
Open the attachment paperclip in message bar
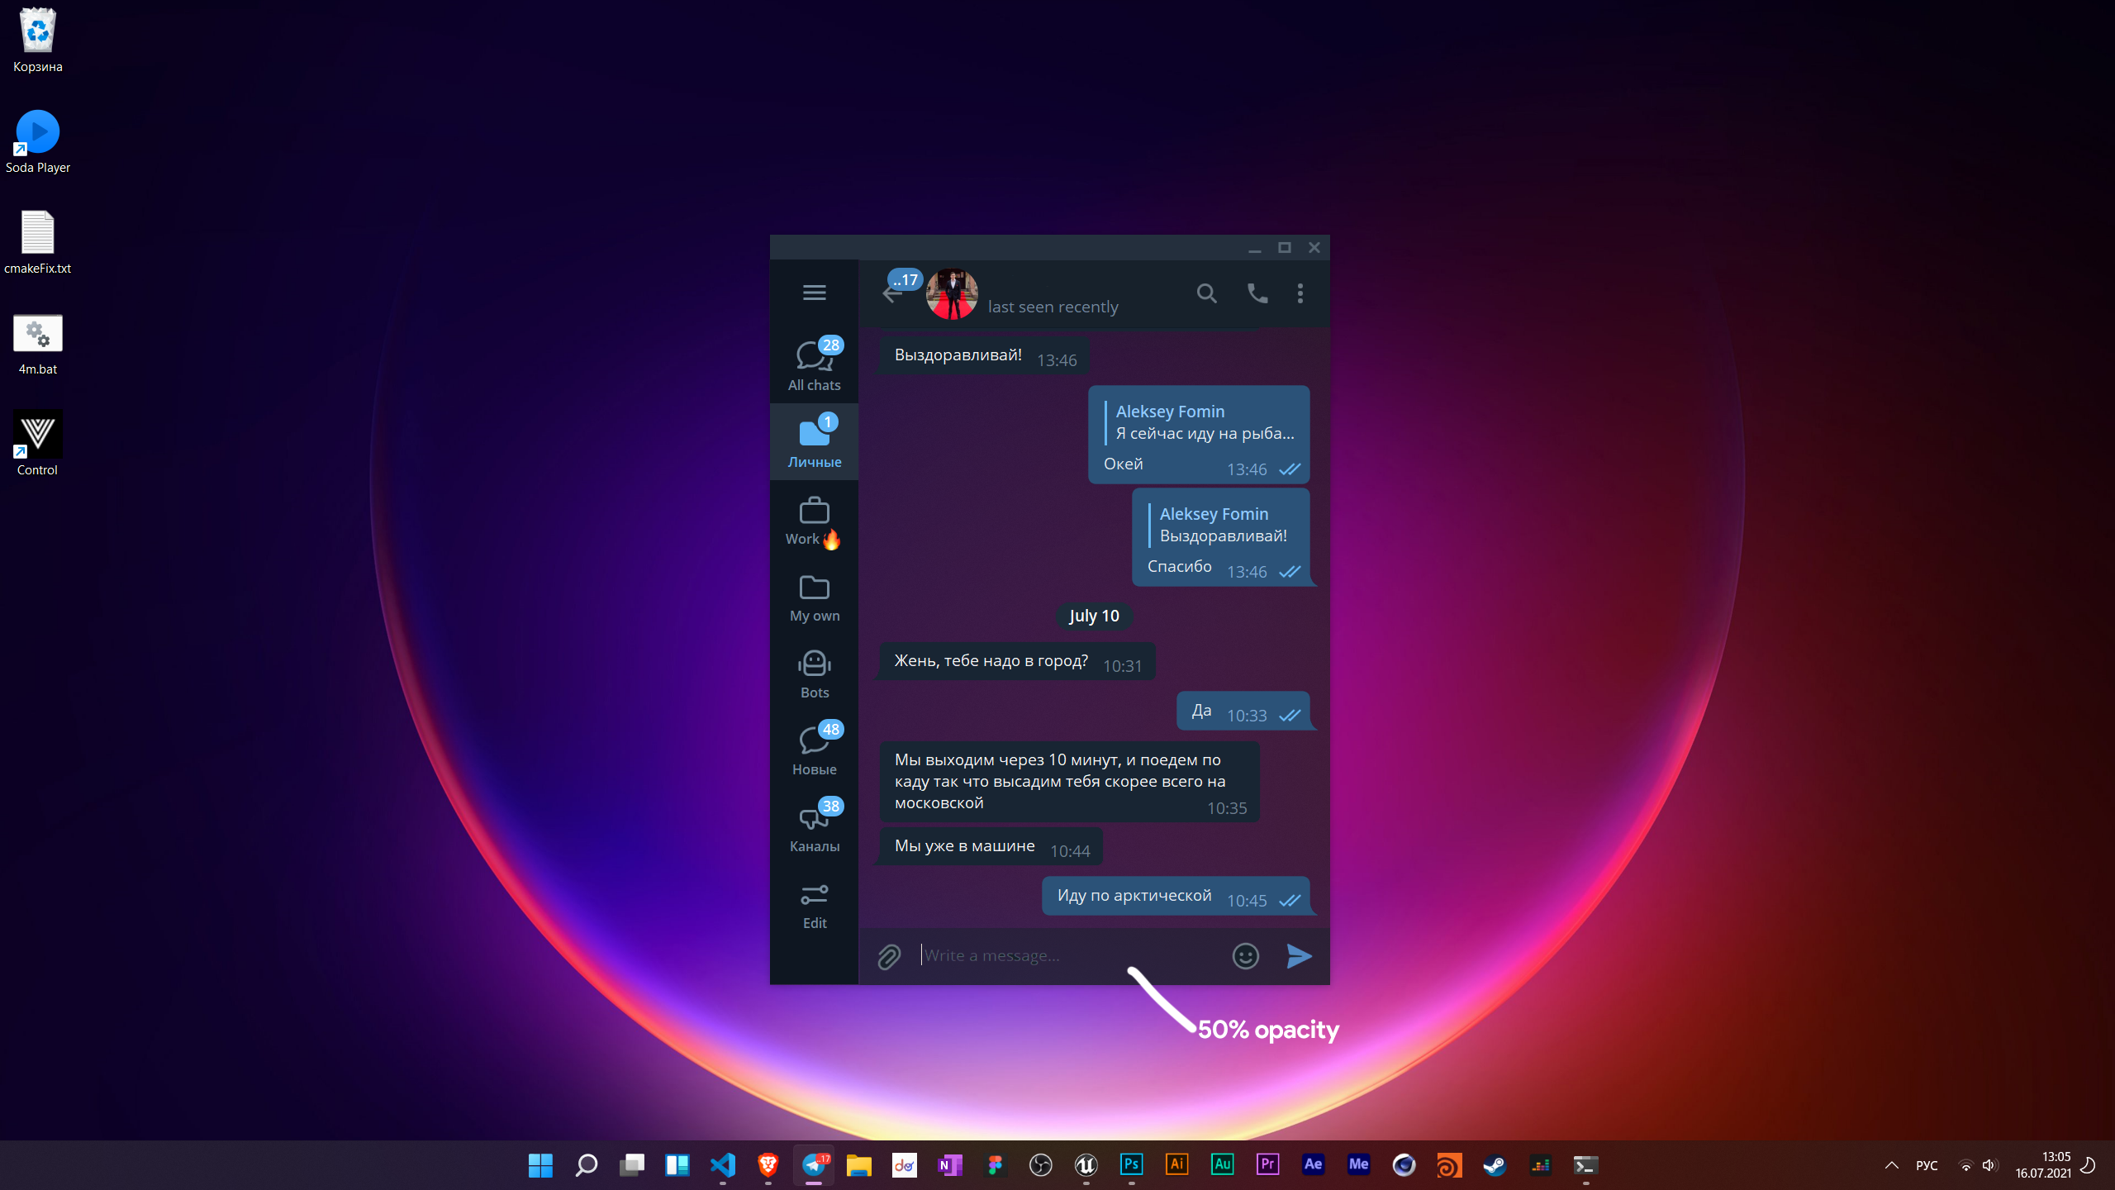coord(888,955)
